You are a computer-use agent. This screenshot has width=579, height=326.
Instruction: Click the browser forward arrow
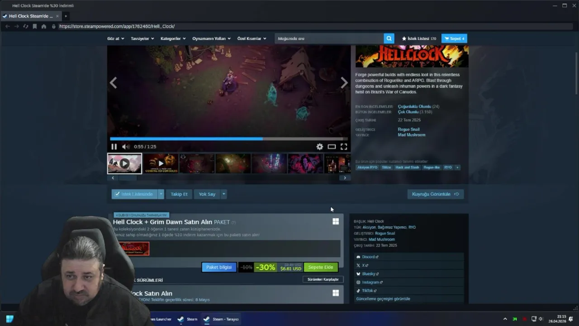(x=16, y=26)
